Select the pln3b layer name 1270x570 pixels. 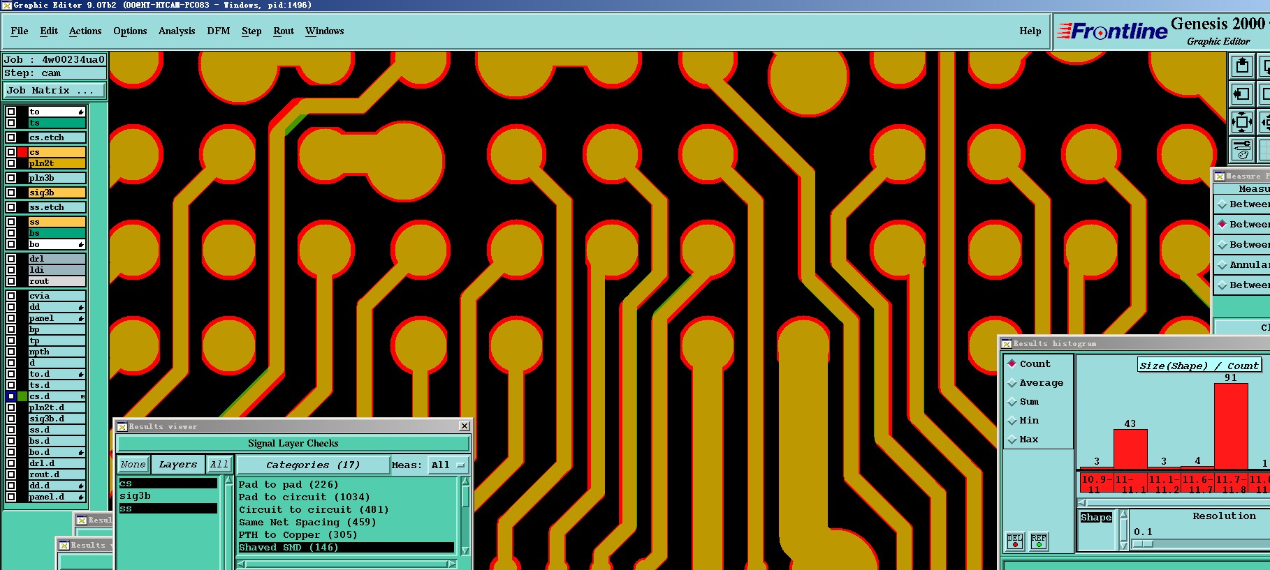click(57, 178)
